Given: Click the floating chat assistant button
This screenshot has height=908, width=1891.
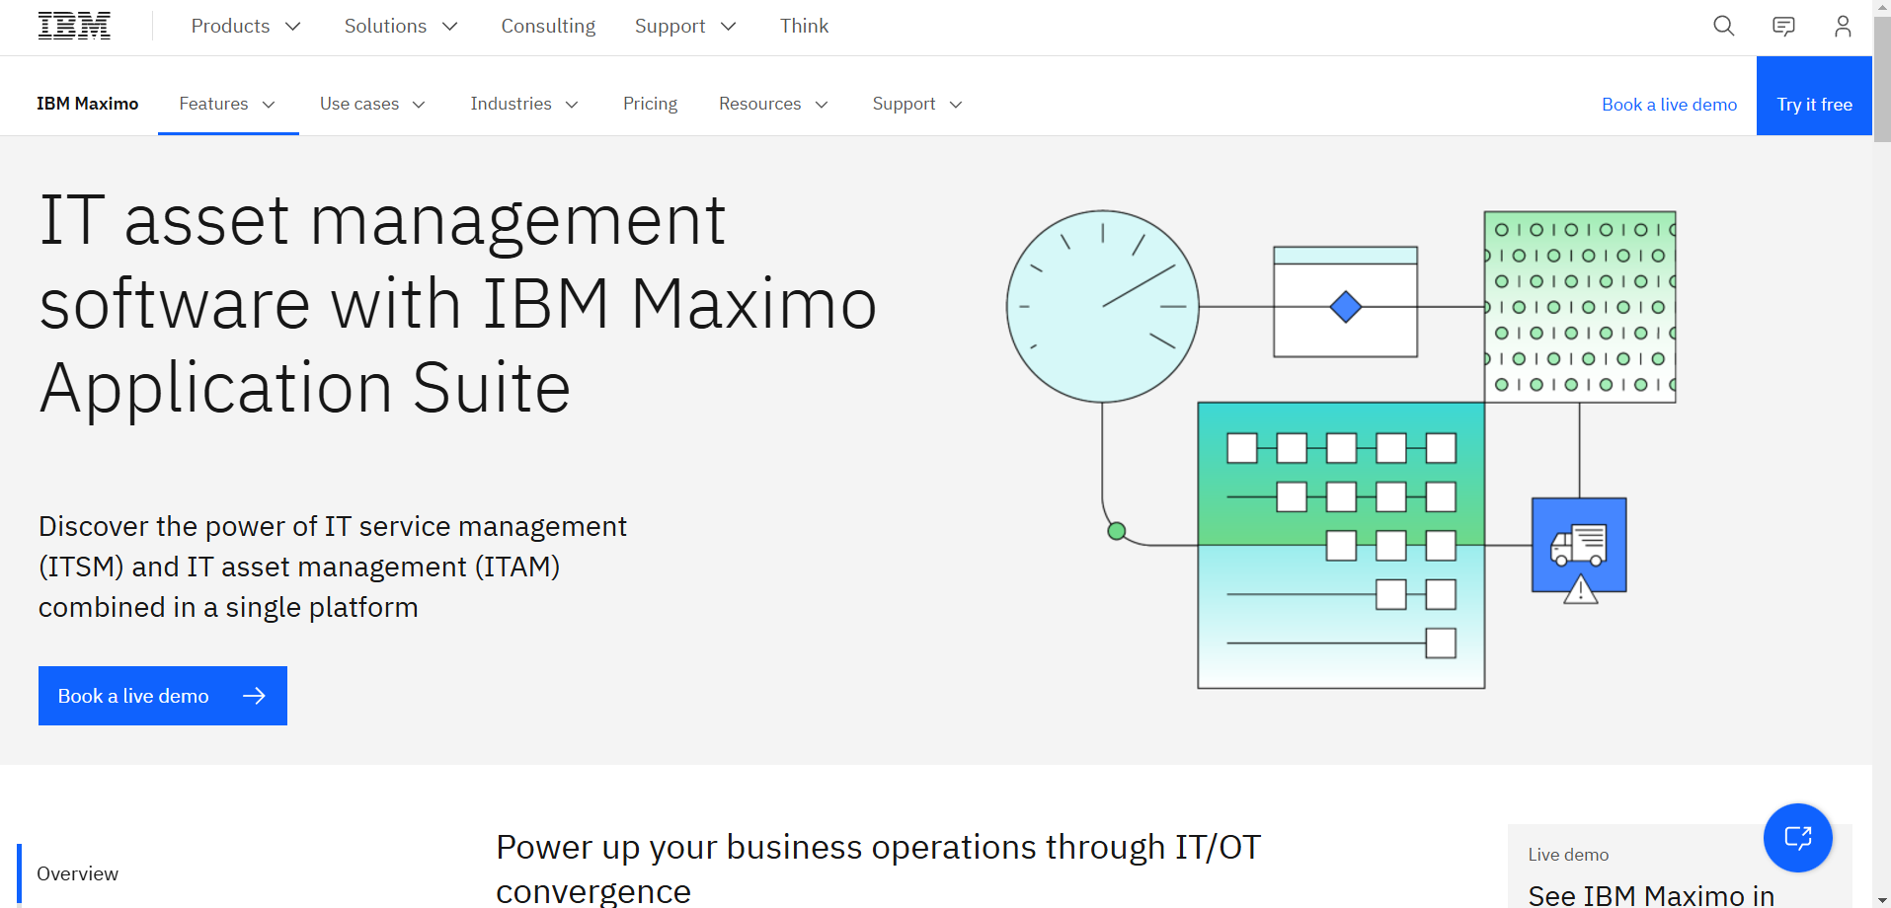Looking at the screenshot, I should [x=1798, y=838].
